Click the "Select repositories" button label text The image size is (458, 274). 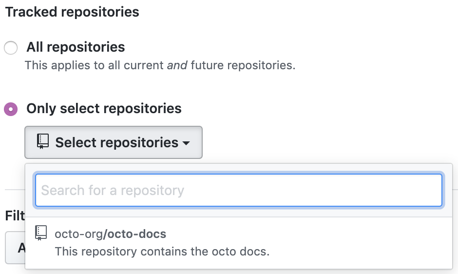click(116, 142)
